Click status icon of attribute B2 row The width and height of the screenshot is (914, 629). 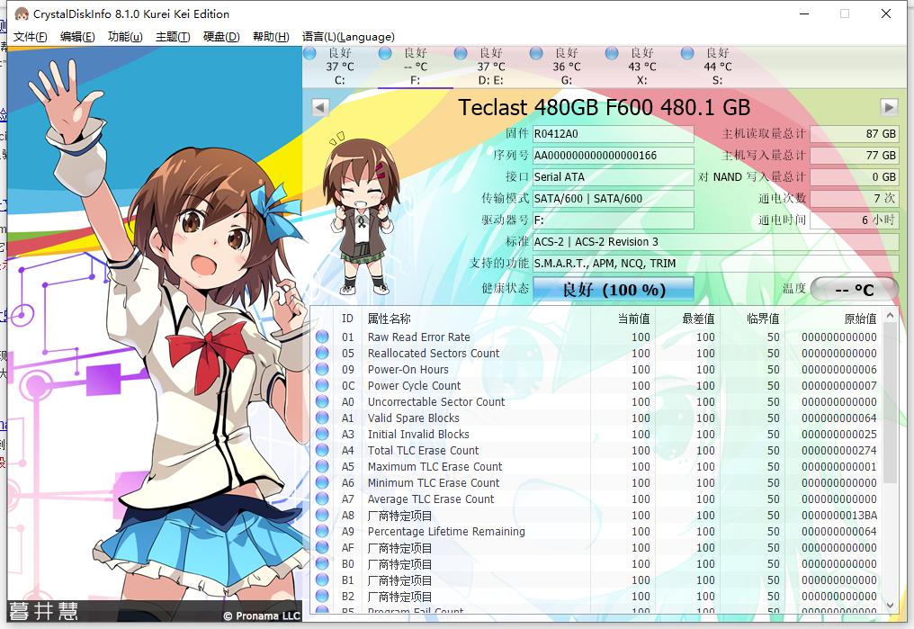click(x=322, y=596)
